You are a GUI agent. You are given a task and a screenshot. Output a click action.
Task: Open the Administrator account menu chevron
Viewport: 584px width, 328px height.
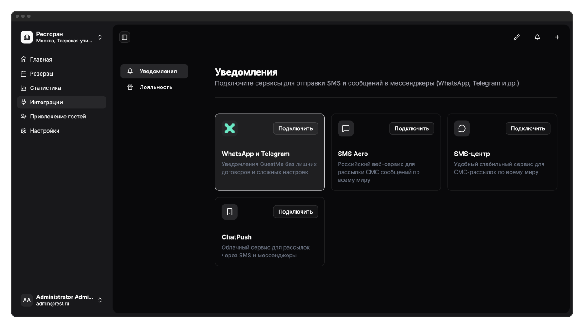pyautogui.click(x=100, y=300)
